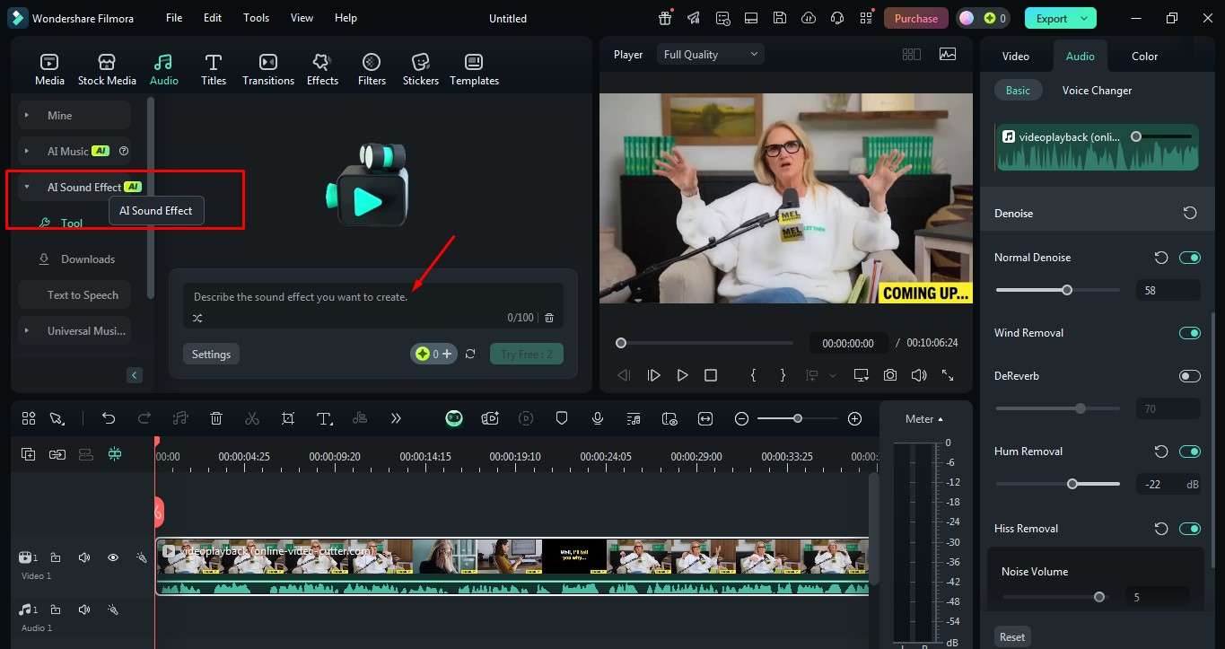This screenshot has width=1225, height=649.
Task: Reset the Normal Denoise value
Action: tap(1161, 258)
